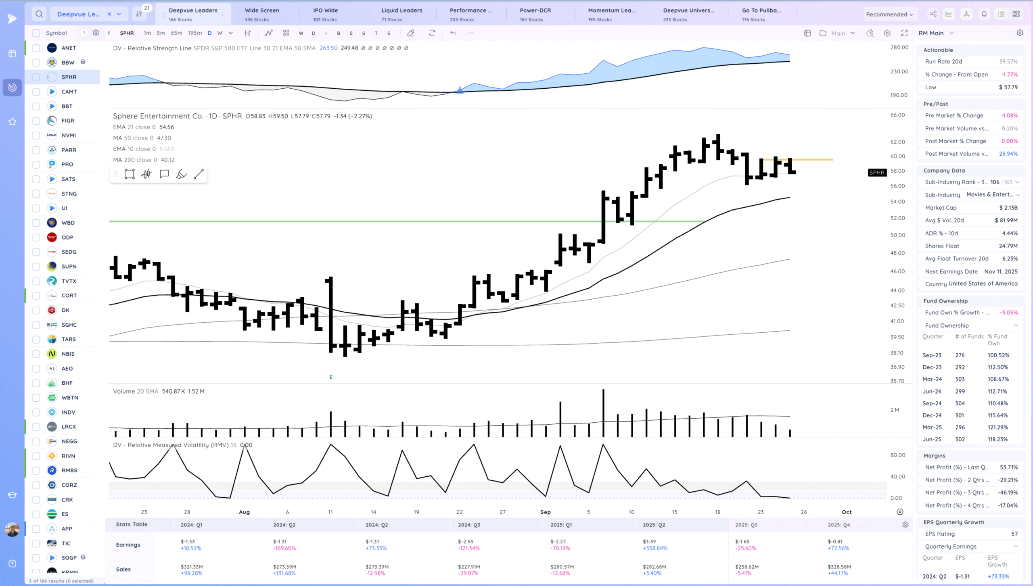Select the candlestick measure drawing tool

[146, 174]
